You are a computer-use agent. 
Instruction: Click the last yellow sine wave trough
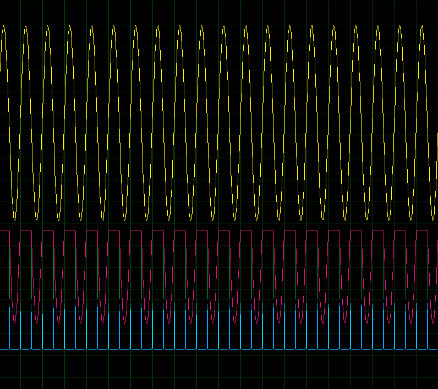tap(433, 219)
